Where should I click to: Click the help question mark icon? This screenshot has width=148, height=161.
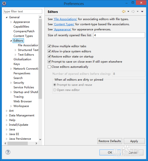tap(8, 152)
